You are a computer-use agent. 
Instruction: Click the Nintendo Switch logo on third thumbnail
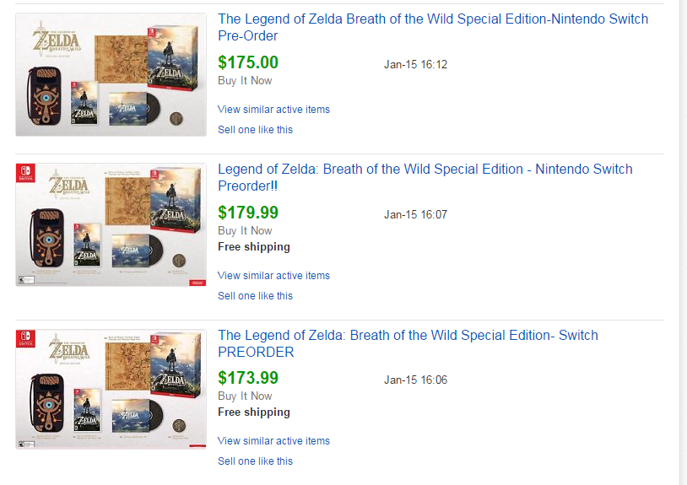click(x=25, y=338)
